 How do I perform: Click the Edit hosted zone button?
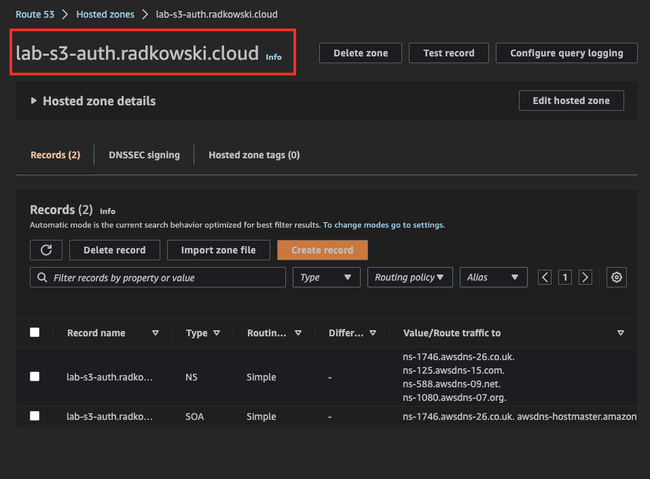pyautogui.click(x=571, y=101)
